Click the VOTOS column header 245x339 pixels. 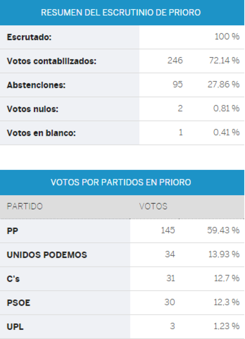click(153, 206)
